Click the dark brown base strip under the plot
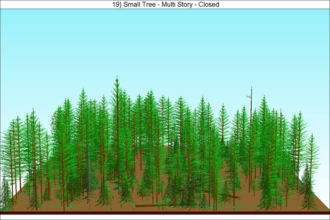Viewport: 330px width, 220px height. pyautogui.click(x=165, y=213)
